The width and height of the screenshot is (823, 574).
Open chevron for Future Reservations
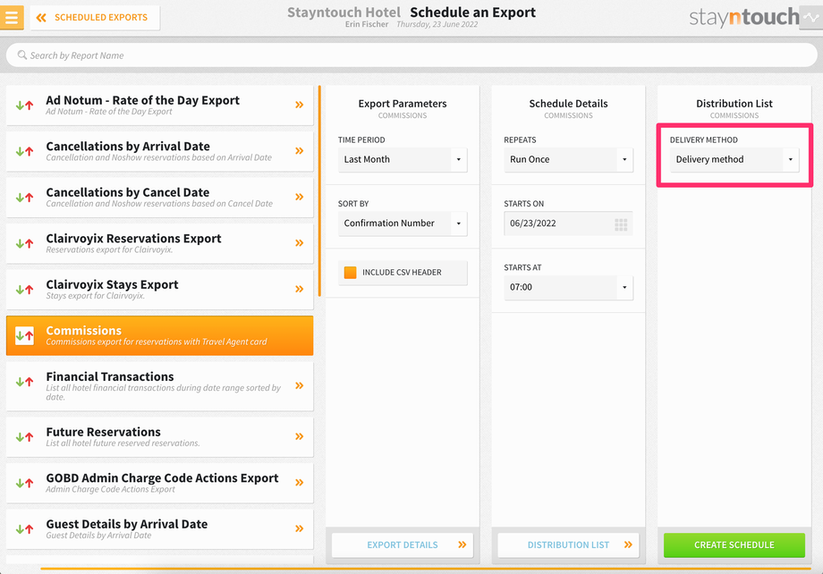pyautogui.click(x=299, y=436)
